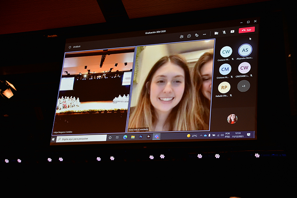
Task: Click the self-view profile photo thumbnail
Action: pos(232,119)
